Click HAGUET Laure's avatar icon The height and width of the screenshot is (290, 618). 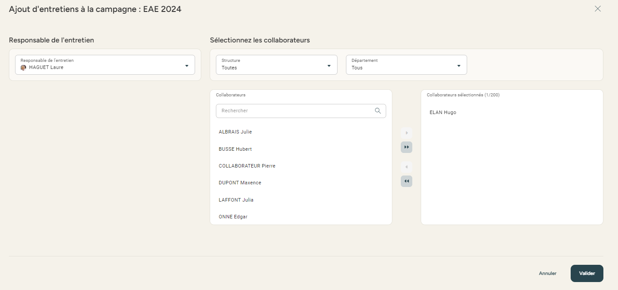click(x=23, y=68)
